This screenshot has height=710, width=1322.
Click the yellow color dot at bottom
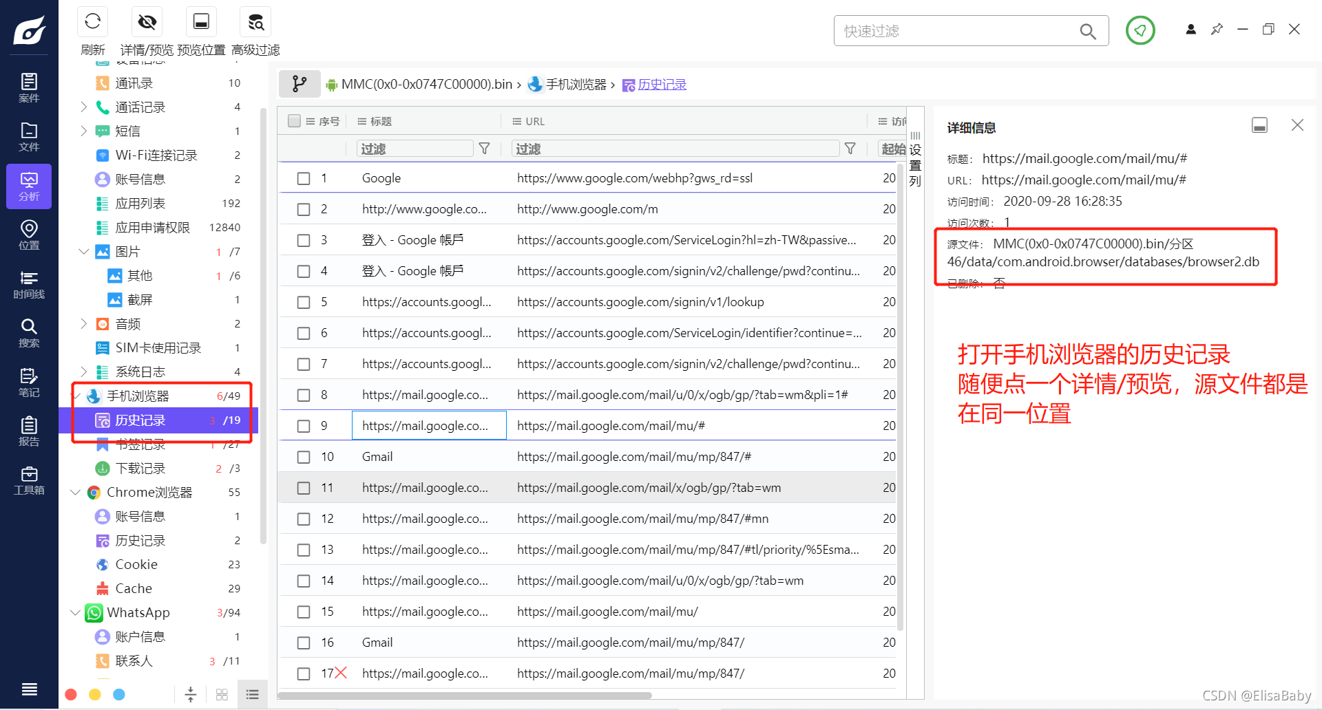[x=95, y=694]
